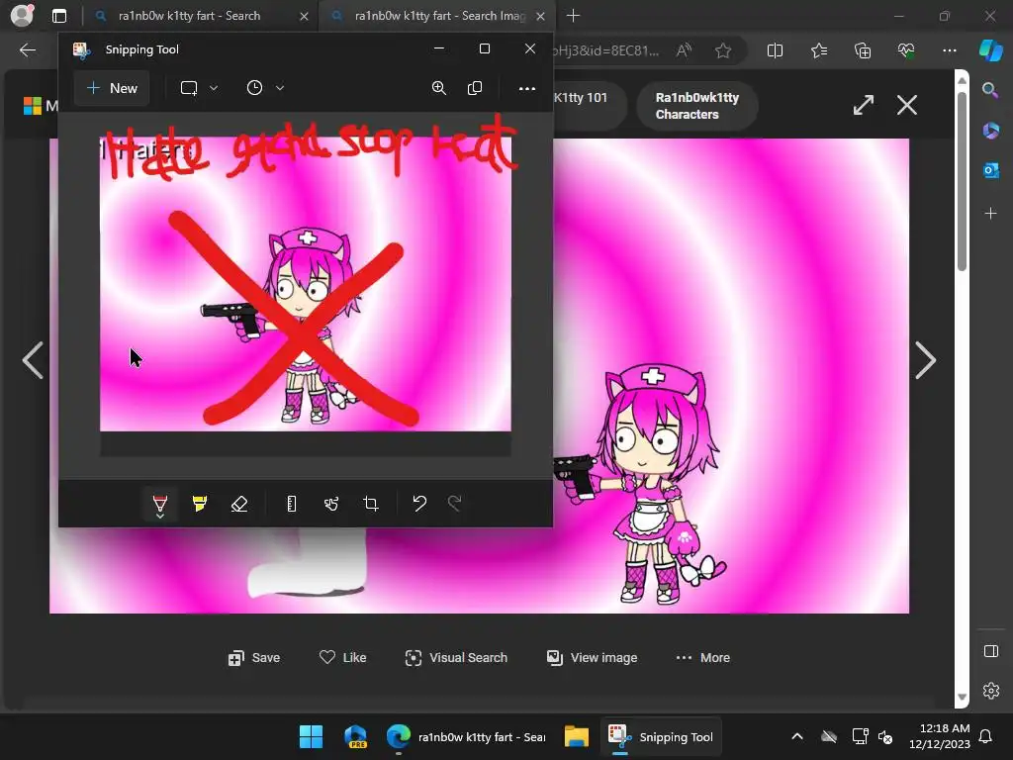Select the ballpoint pen tool in Snipping Tool

click(x=160, y=502)
